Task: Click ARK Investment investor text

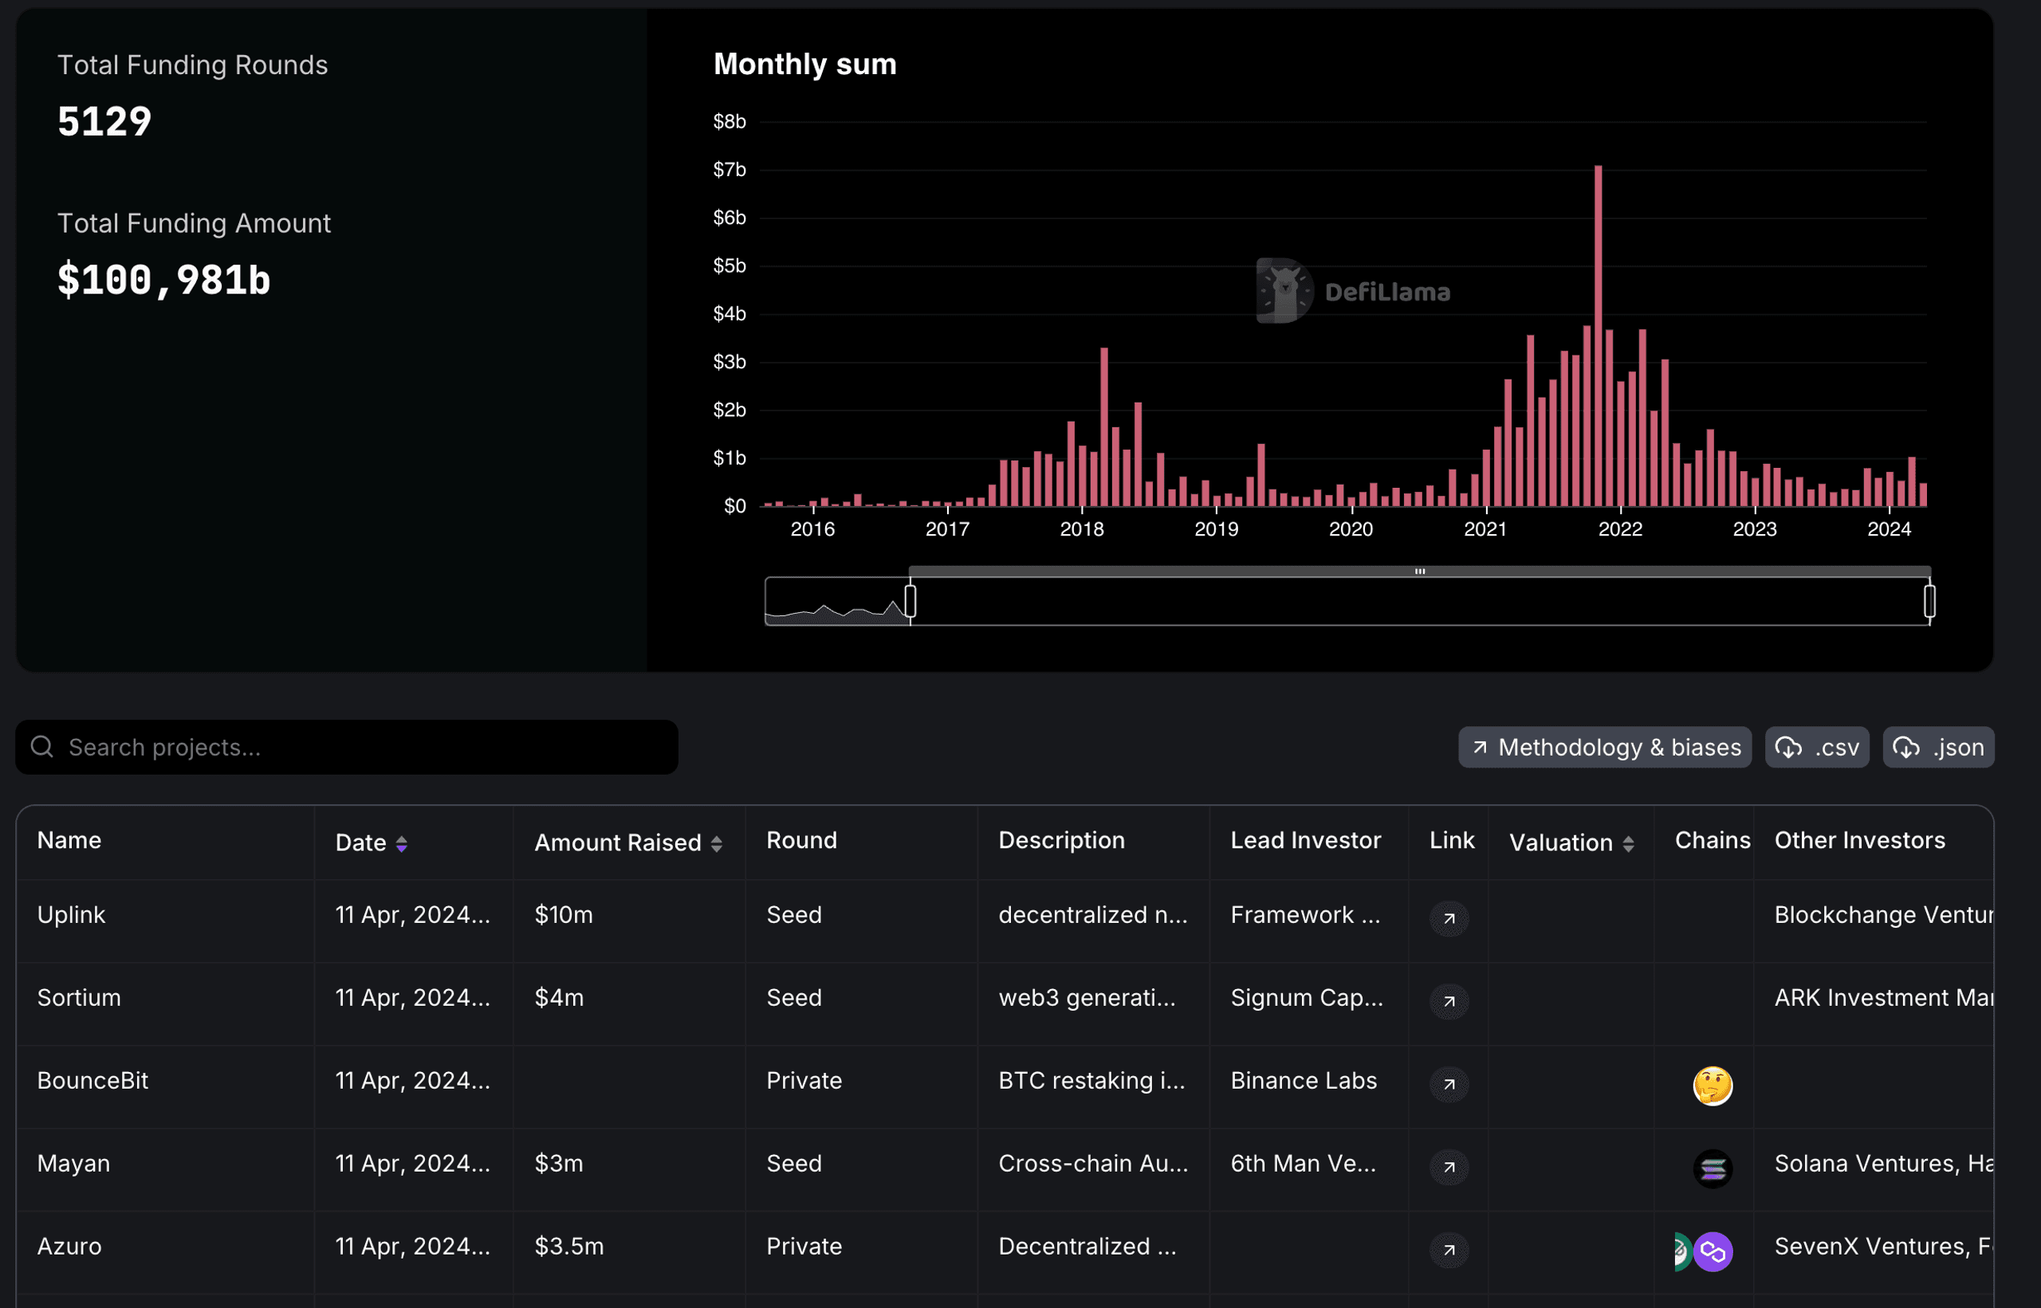Action: 1883,997
